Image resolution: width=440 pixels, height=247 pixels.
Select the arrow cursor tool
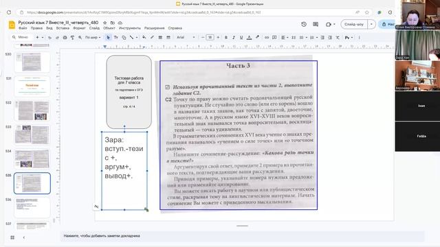pos(108,38)
